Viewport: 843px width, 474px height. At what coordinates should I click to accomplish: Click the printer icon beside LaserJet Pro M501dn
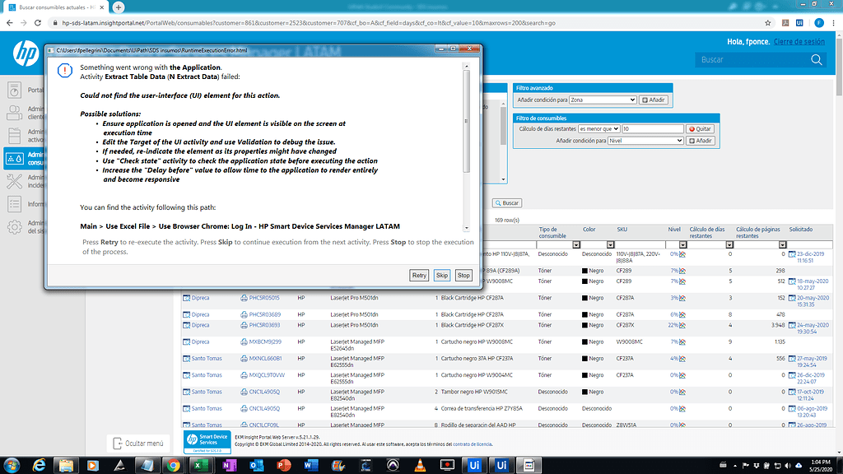[245, 298]
